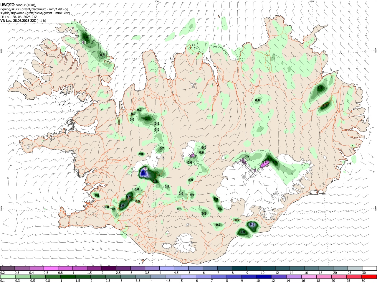Pick the bright pink swatch between 0.5 and 0.8 in the snow legend
Viewport: 377px width, 283px height.
tap(50, 268)
